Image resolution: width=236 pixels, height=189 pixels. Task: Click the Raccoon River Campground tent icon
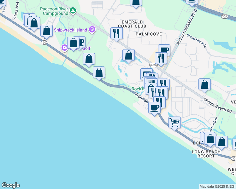point(73,10)
